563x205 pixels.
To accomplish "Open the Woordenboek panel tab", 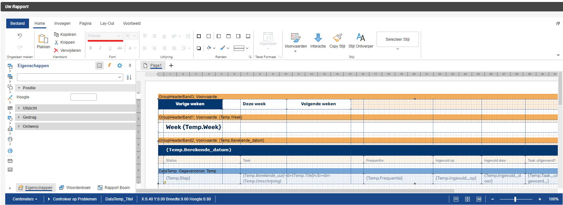I will (75, 188).
